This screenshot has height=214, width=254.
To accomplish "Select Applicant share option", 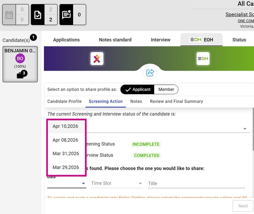I will point(137,89).
